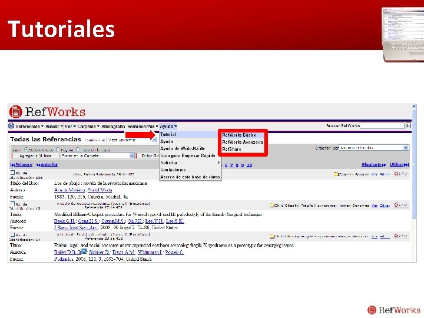The width and height of the screenshot is (424, 318).
Task: Click the folder icon on first reference row
Action: coord(336,174)
